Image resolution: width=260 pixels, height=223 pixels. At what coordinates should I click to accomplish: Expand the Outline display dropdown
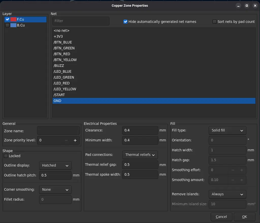(55, 166)
